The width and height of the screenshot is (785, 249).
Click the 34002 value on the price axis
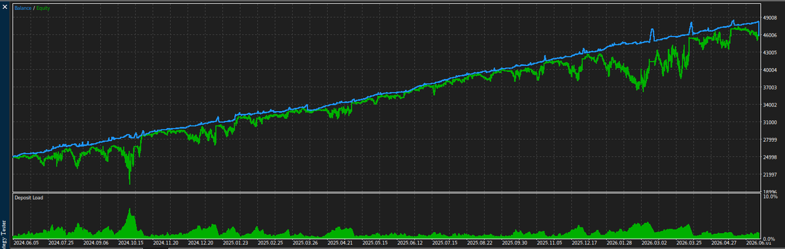pos(770,105)
